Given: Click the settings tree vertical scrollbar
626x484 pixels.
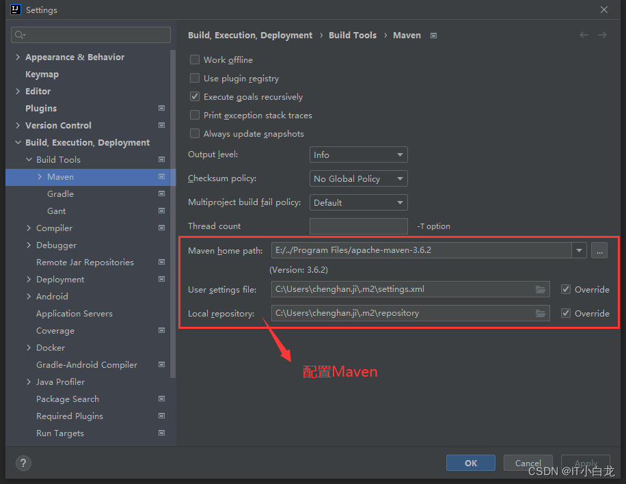Looking at the screenshot, I should click(173, 214).
